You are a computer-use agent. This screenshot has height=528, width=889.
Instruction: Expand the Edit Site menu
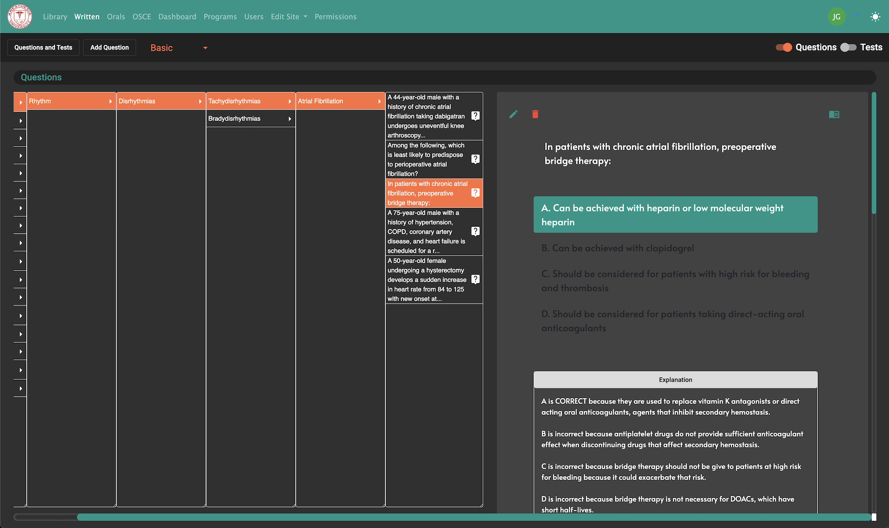(x=289, y=17)
